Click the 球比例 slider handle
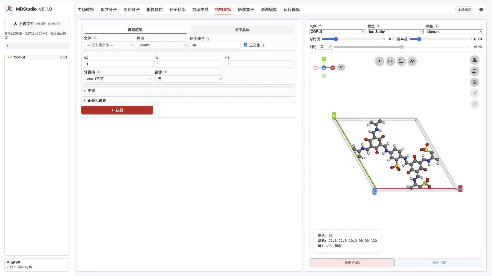The image size is (492, 276). click(336, 39)
